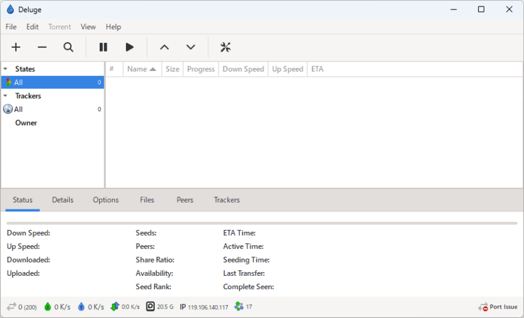524x318 pixels.
Task: Click the Port Issue status text
Action: pyautogui.click(x=504, y=307)
